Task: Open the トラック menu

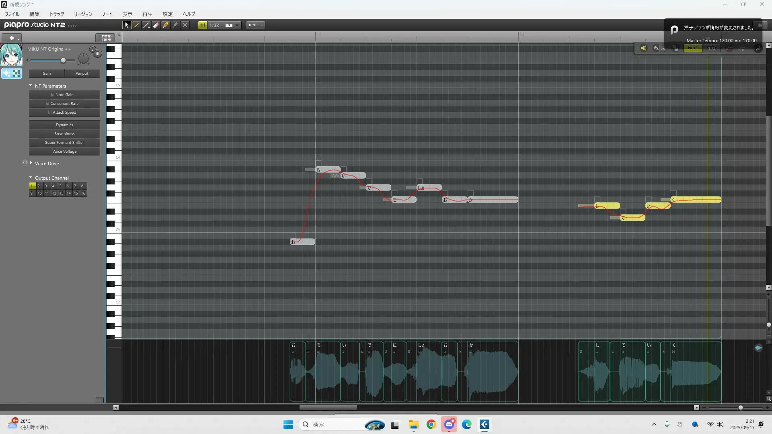Action: [56, 14]
